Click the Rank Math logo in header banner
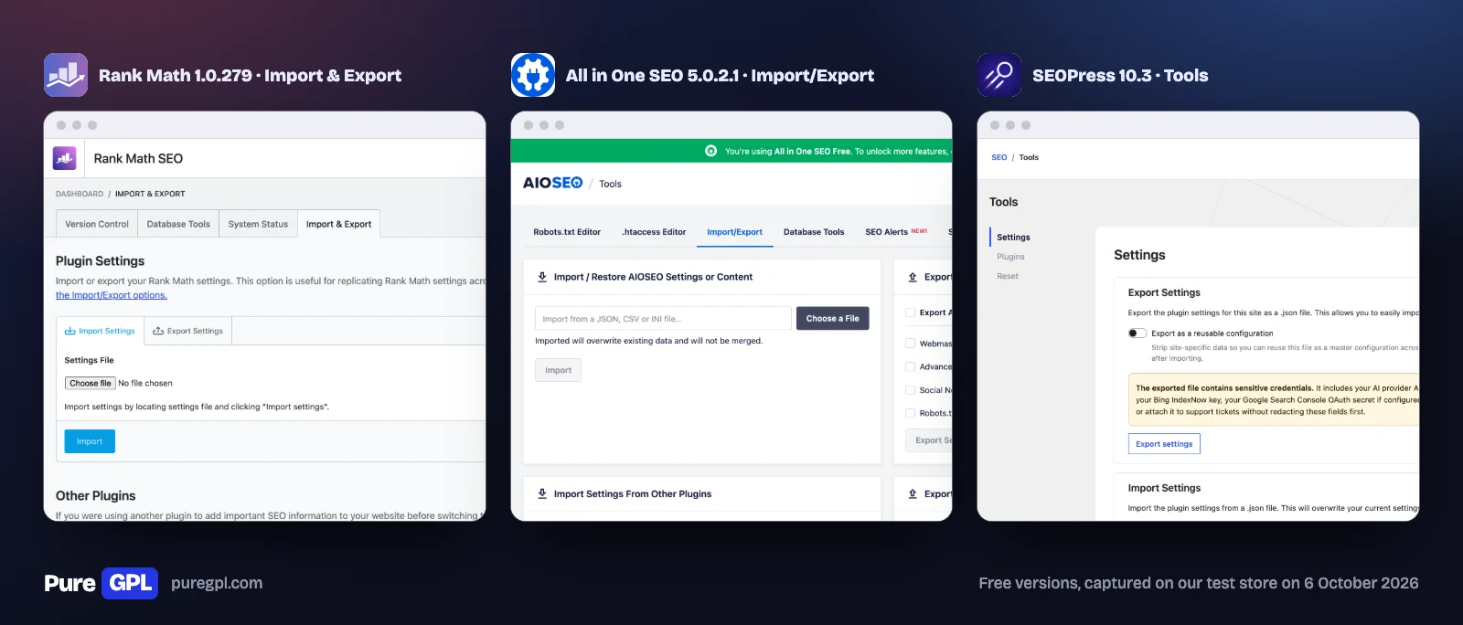The image size is (1463, 625). 66,75
